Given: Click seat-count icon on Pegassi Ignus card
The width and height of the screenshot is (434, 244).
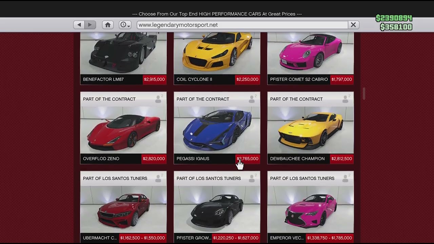Looking at the screenshot, I should (252, 99).
